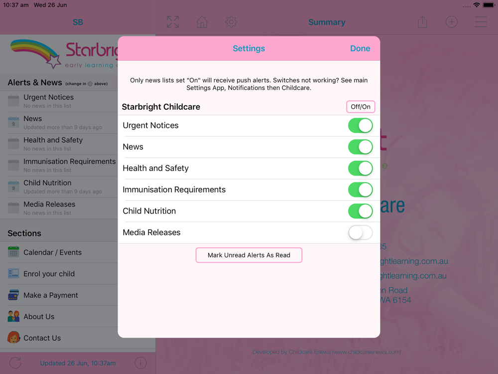
Task: Tap the SB header title
Action: point(78,22)
